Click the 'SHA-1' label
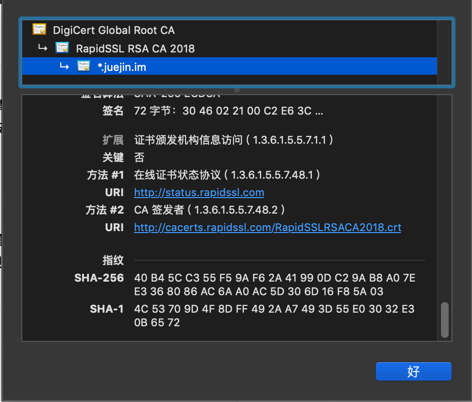 pos(106,309)
